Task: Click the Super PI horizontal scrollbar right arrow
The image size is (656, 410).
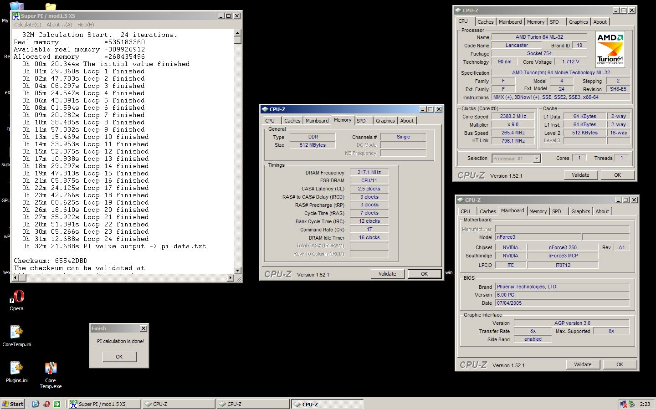Action: click(231, 278)
